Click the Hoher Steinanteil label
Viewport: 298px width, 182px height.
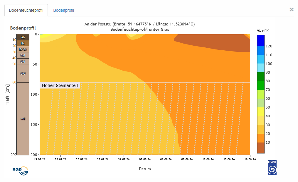(60, 85)
